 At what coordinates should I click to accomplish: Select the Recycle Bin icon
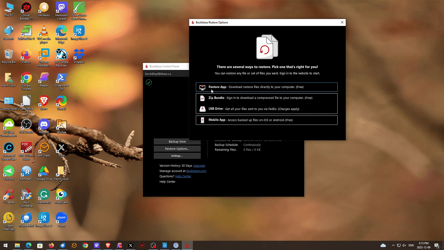[x=9, y=56]
